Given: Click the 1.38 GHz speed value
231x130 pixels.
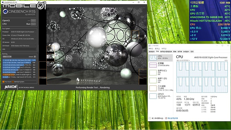Looking at the screenshot, I should pyautogui.click(x=189, y=99).
